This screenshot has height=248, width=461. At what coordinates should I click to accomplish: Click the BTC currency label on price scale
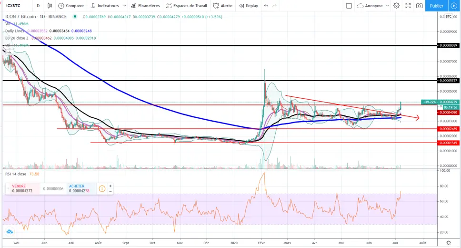click(448, 17)
